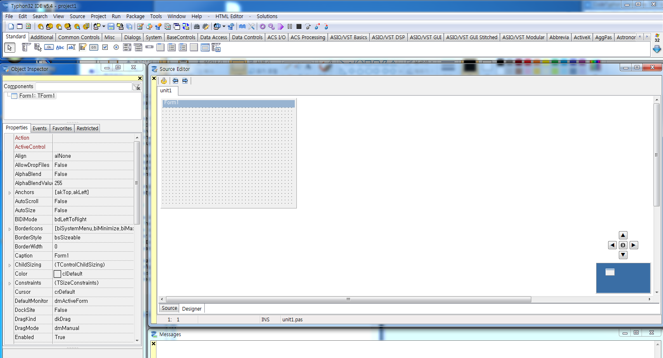
Task: Open the large blue palette dropdown arrow
Action: click(x=657, y=49)
